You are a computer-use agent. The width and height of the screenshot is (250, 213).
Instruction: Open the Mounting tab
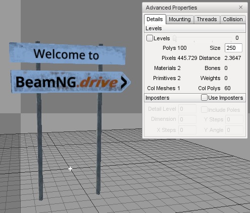click(180, 20)
